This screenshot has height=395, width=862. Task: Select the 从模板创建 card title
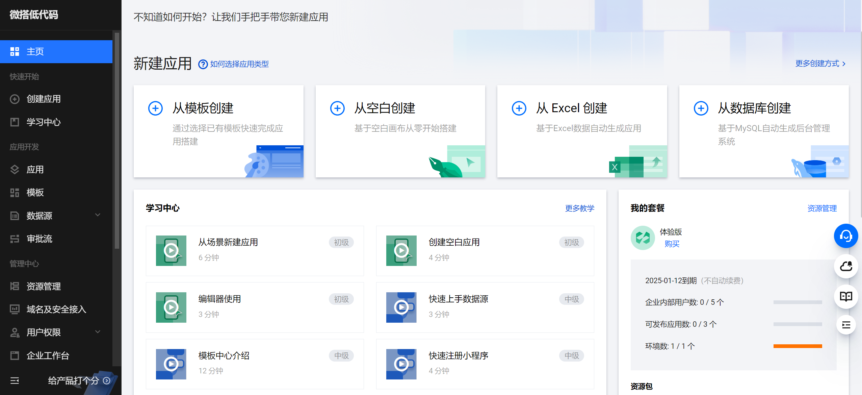203,108
